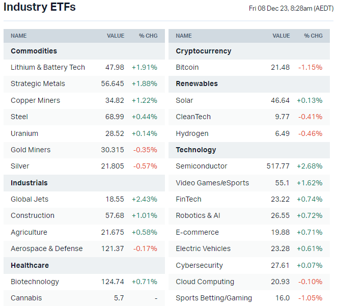This screenshot has width=337, height=306.
Task: Select the Semiconductor ETF
Action: 202,166
